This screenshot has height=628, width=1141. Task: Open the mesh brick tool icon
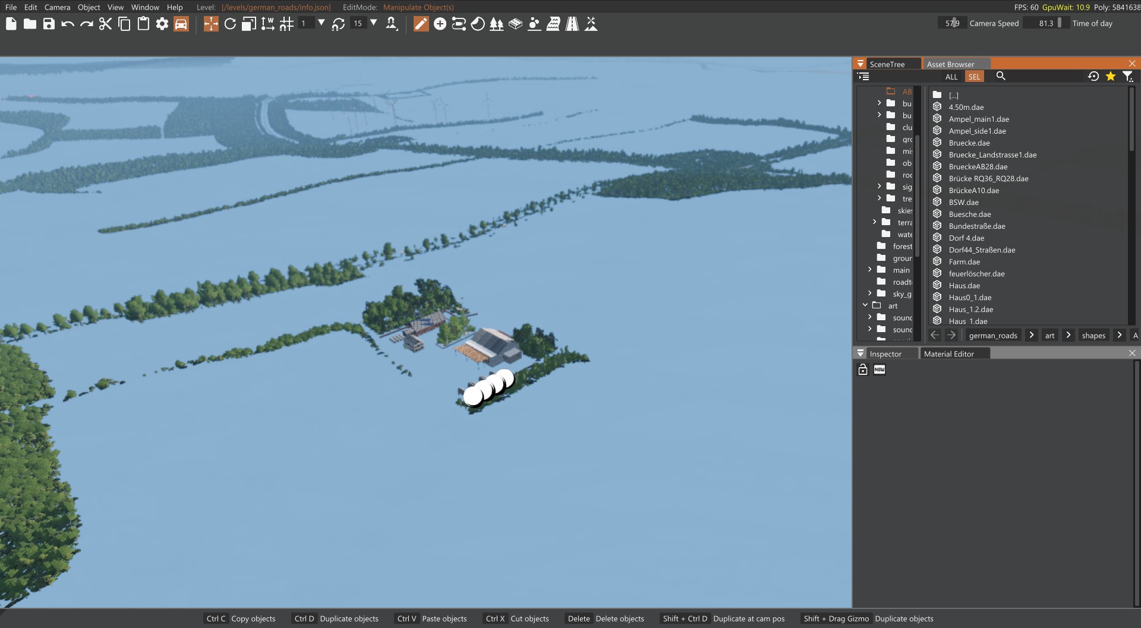(515, 24)
